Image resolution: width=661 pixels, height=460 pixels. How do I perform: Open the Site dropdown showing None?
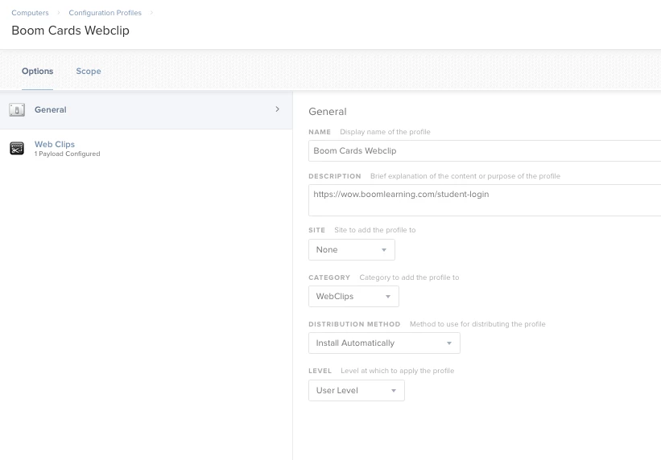click(x=352, y=250)
